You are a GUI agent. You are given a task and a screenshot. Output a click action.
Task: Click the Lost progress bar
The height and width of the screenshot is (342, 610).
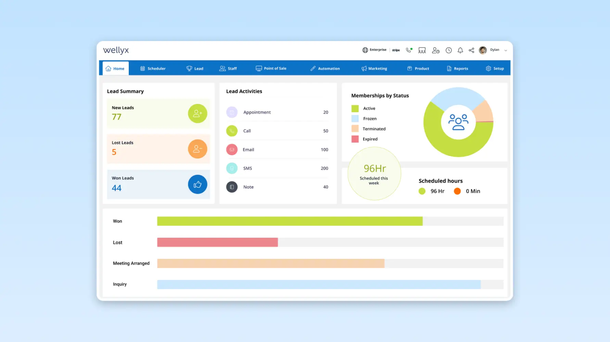tap(330, 242)
